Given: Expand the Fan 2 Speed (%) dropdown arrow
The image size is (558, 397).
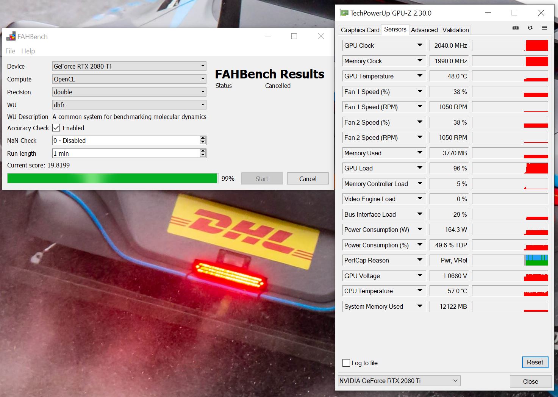Looking at the screenshot, I should [x=420, y=122].
